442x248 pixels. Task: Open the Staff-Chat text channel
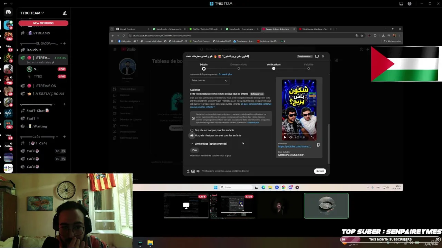(43, 111)
